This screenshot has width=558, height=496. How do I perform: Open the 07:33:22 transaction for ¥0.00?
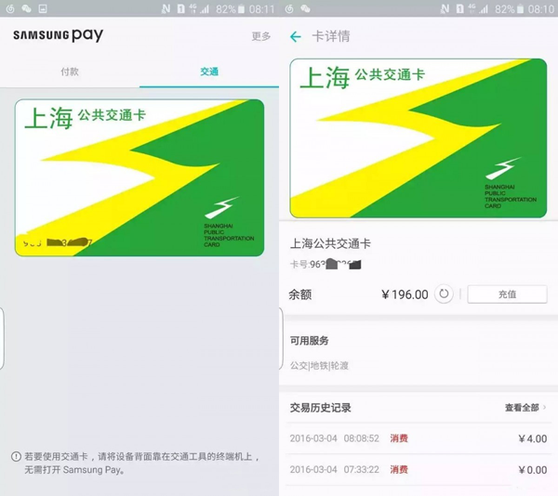pos(418,470)
